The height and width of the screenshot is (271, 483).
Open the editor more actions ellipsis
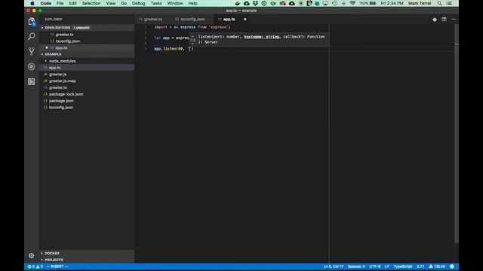(x=454, y=20)
